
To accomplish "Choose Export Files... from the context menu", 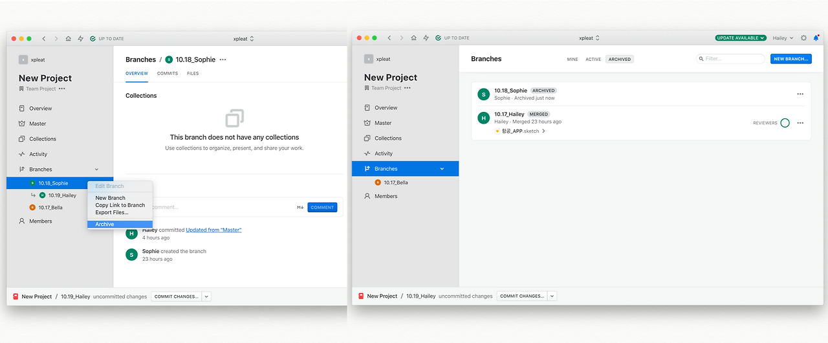I will click(x=120, y=212).
